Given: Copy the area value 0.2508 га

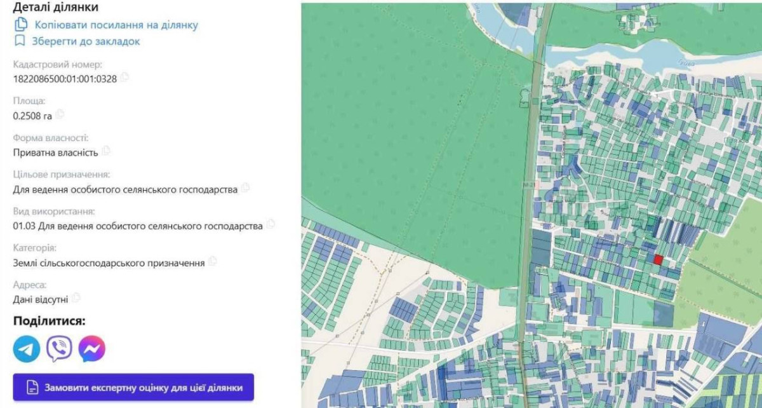Looking at the screenshot, I should 60,114.
